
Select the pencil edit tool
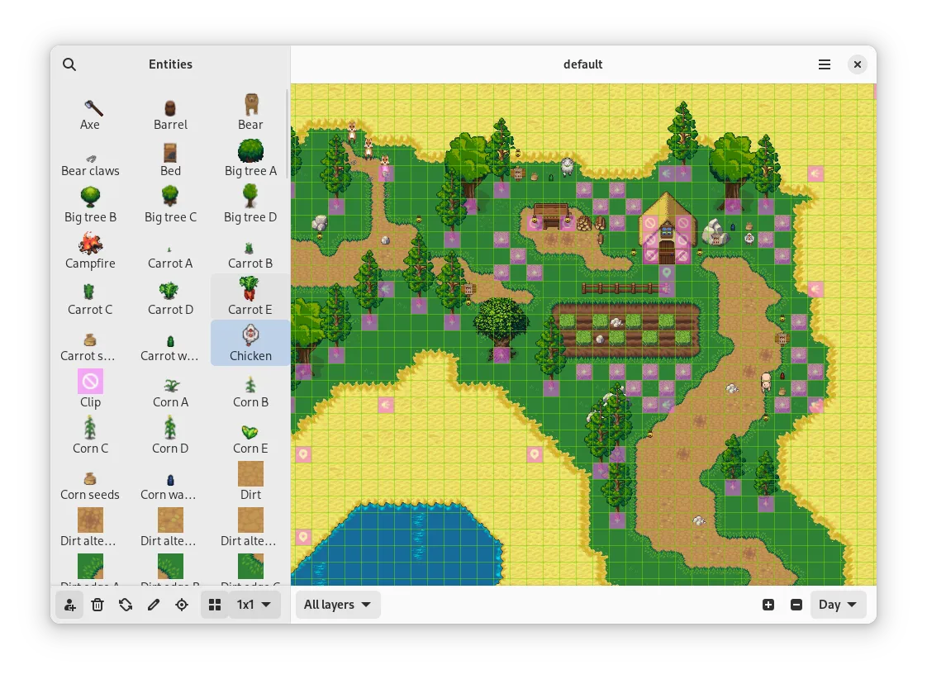tap(154, 605)
